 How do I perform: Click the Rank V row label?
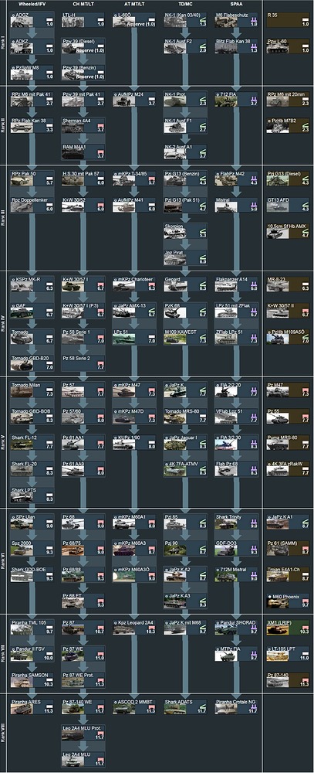point(3,441)
